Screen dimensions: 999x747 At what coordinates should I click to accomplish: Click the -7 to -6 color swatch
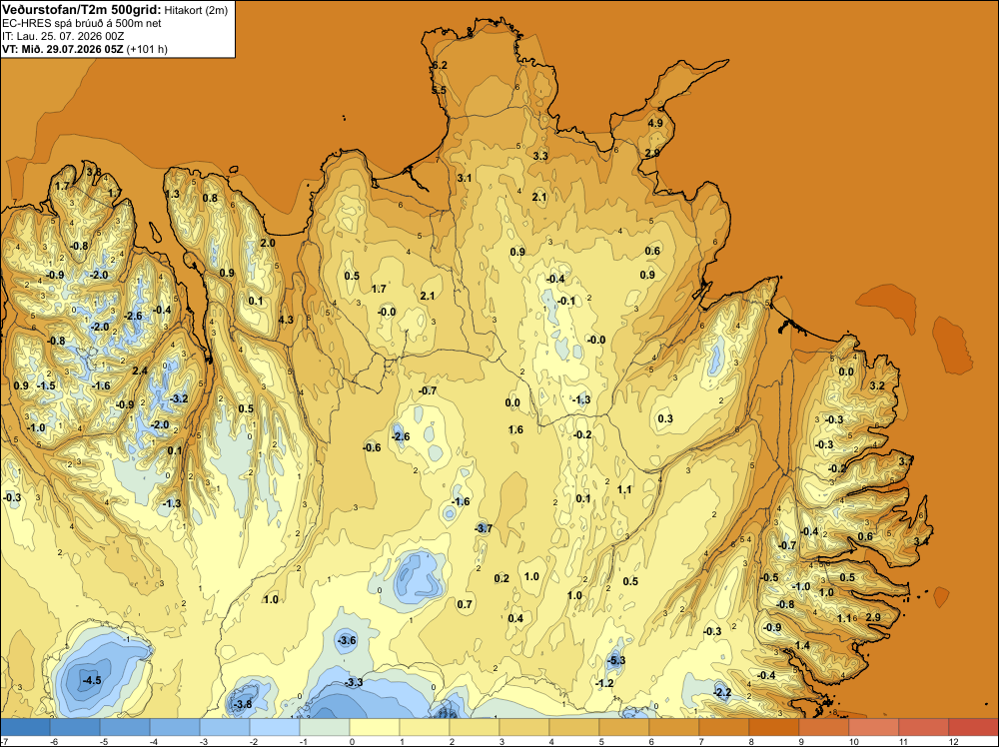pyautogui.click(x=25, y=727)
